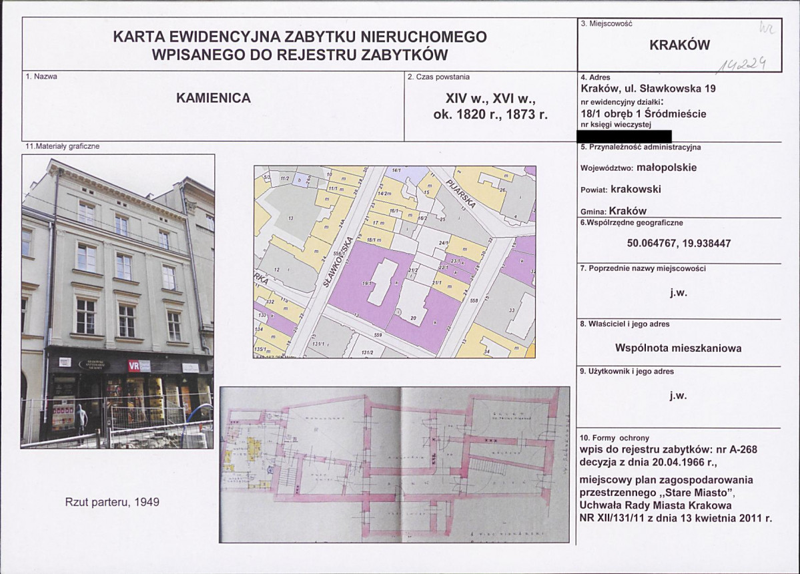Click the label '11.Materiały graficzne'
The height and width of the screenshot is (574, 800).
click(63, 146)
